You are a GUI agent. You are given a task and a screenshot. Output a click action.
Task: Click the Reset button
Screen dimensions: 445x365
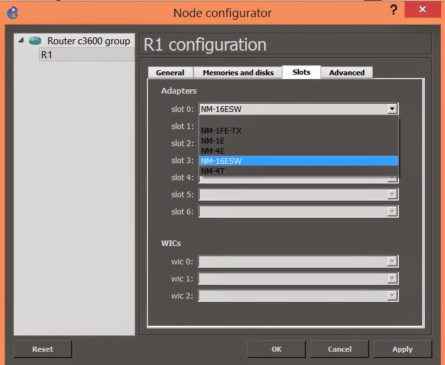pyautogui.click(x=42, y=349)
